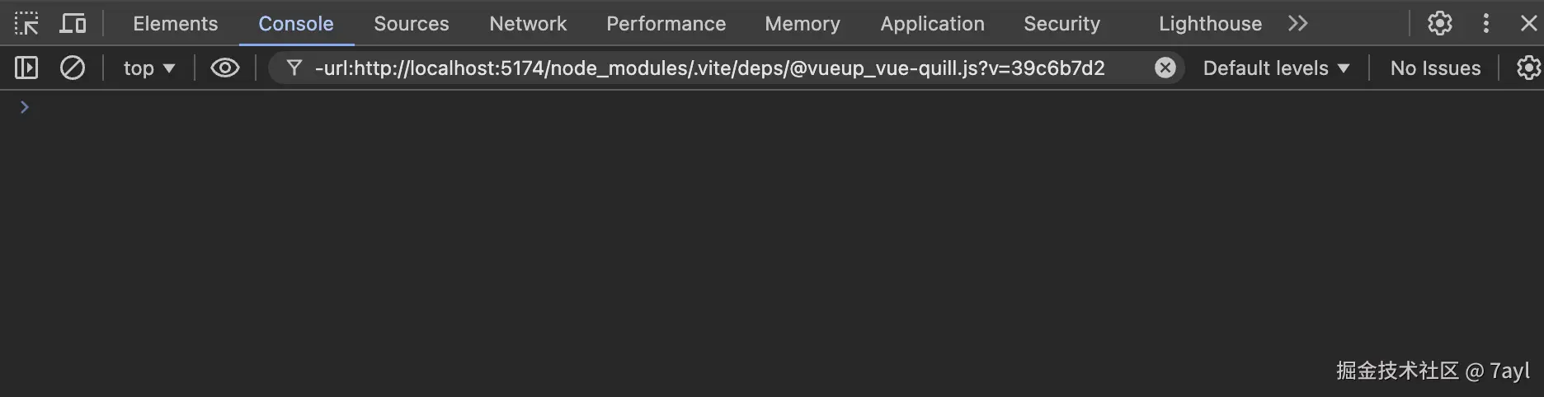Open DevTools main settings gear
Screen dimensions: 1544x397
pyautogui.click(x=1439, y=23)
